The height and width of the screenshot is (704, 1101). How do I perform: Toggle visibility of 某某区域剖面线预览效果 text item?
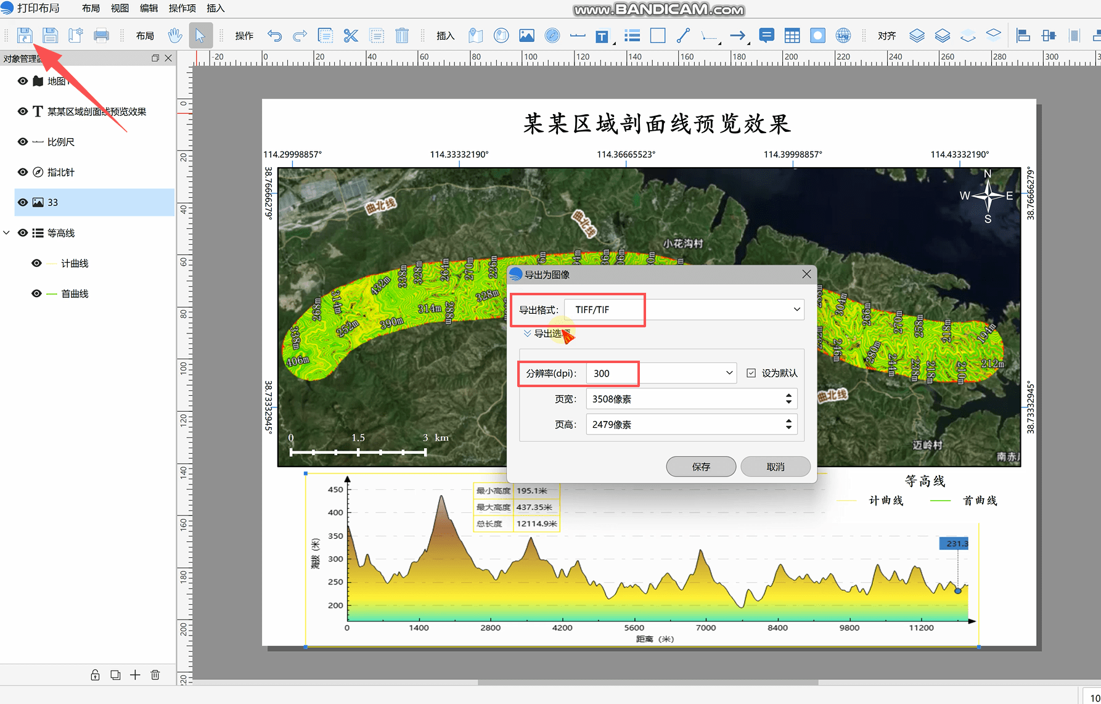[x=23, y=111]
